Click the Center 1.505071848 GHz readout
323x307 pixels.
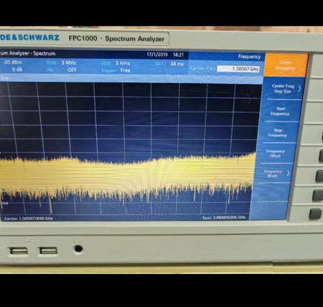(x=29, y=219)
